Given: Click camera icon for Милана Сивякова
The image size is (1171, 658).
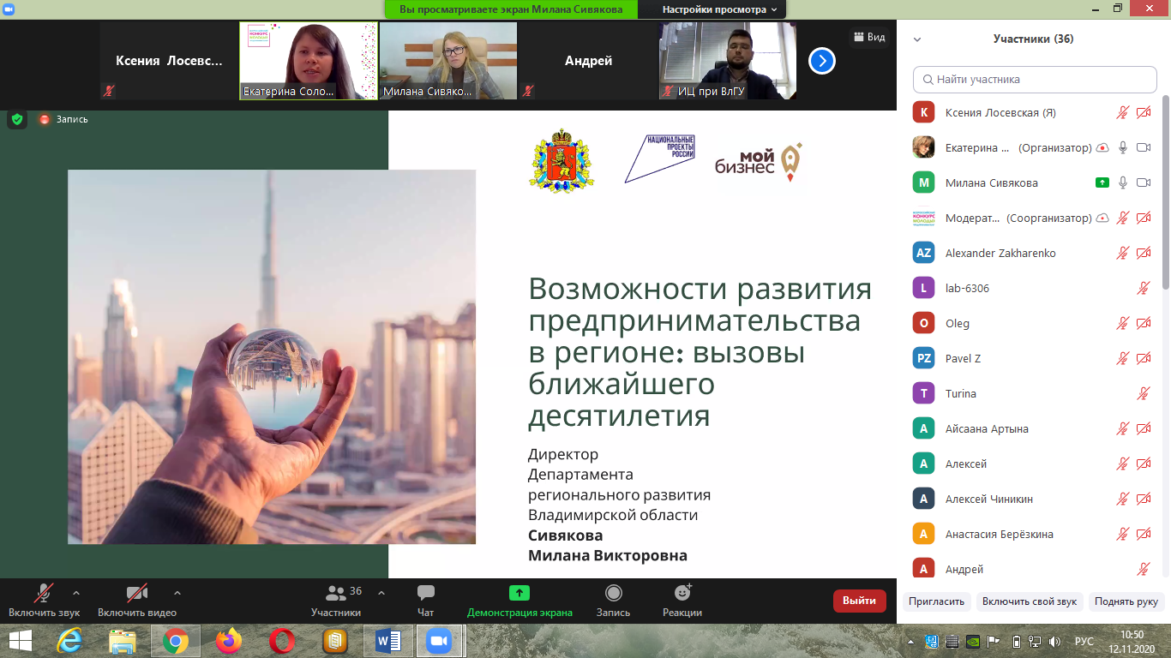Looking at the screenshot, I should (x=1144, y=182).
